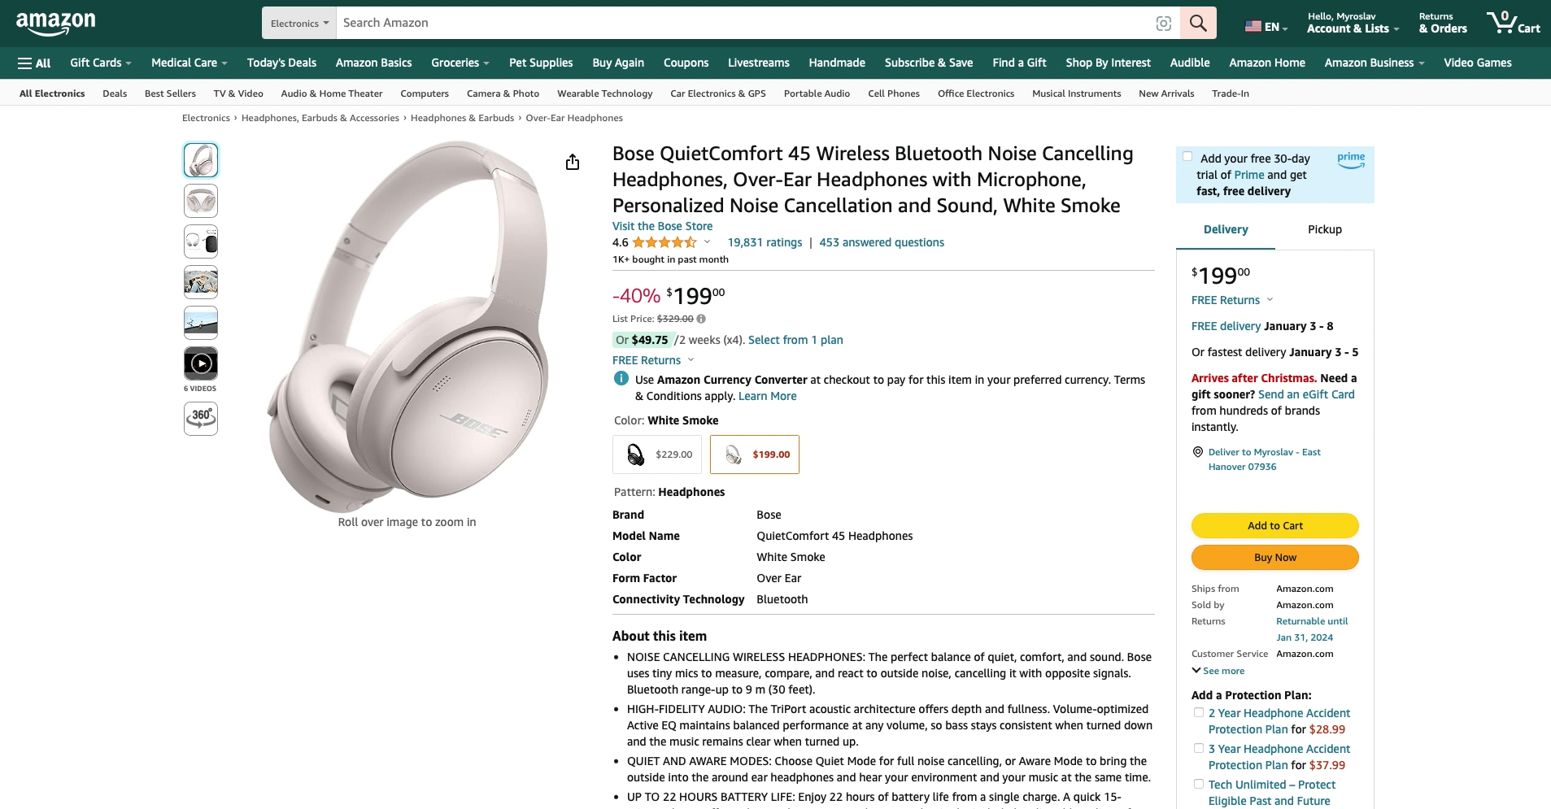The image size is (1551, 809).
Task: Click the Amazon logo
Action: pyautogui.click(x=55, y=24)
